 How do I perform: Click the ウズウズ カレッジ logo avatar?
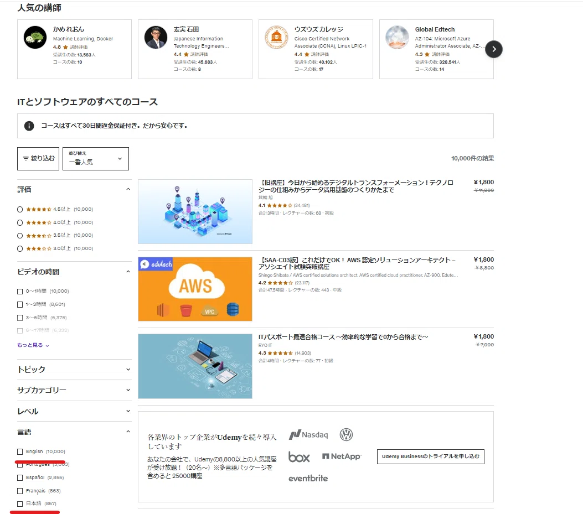pyautogui.click(x=276, y=37)
